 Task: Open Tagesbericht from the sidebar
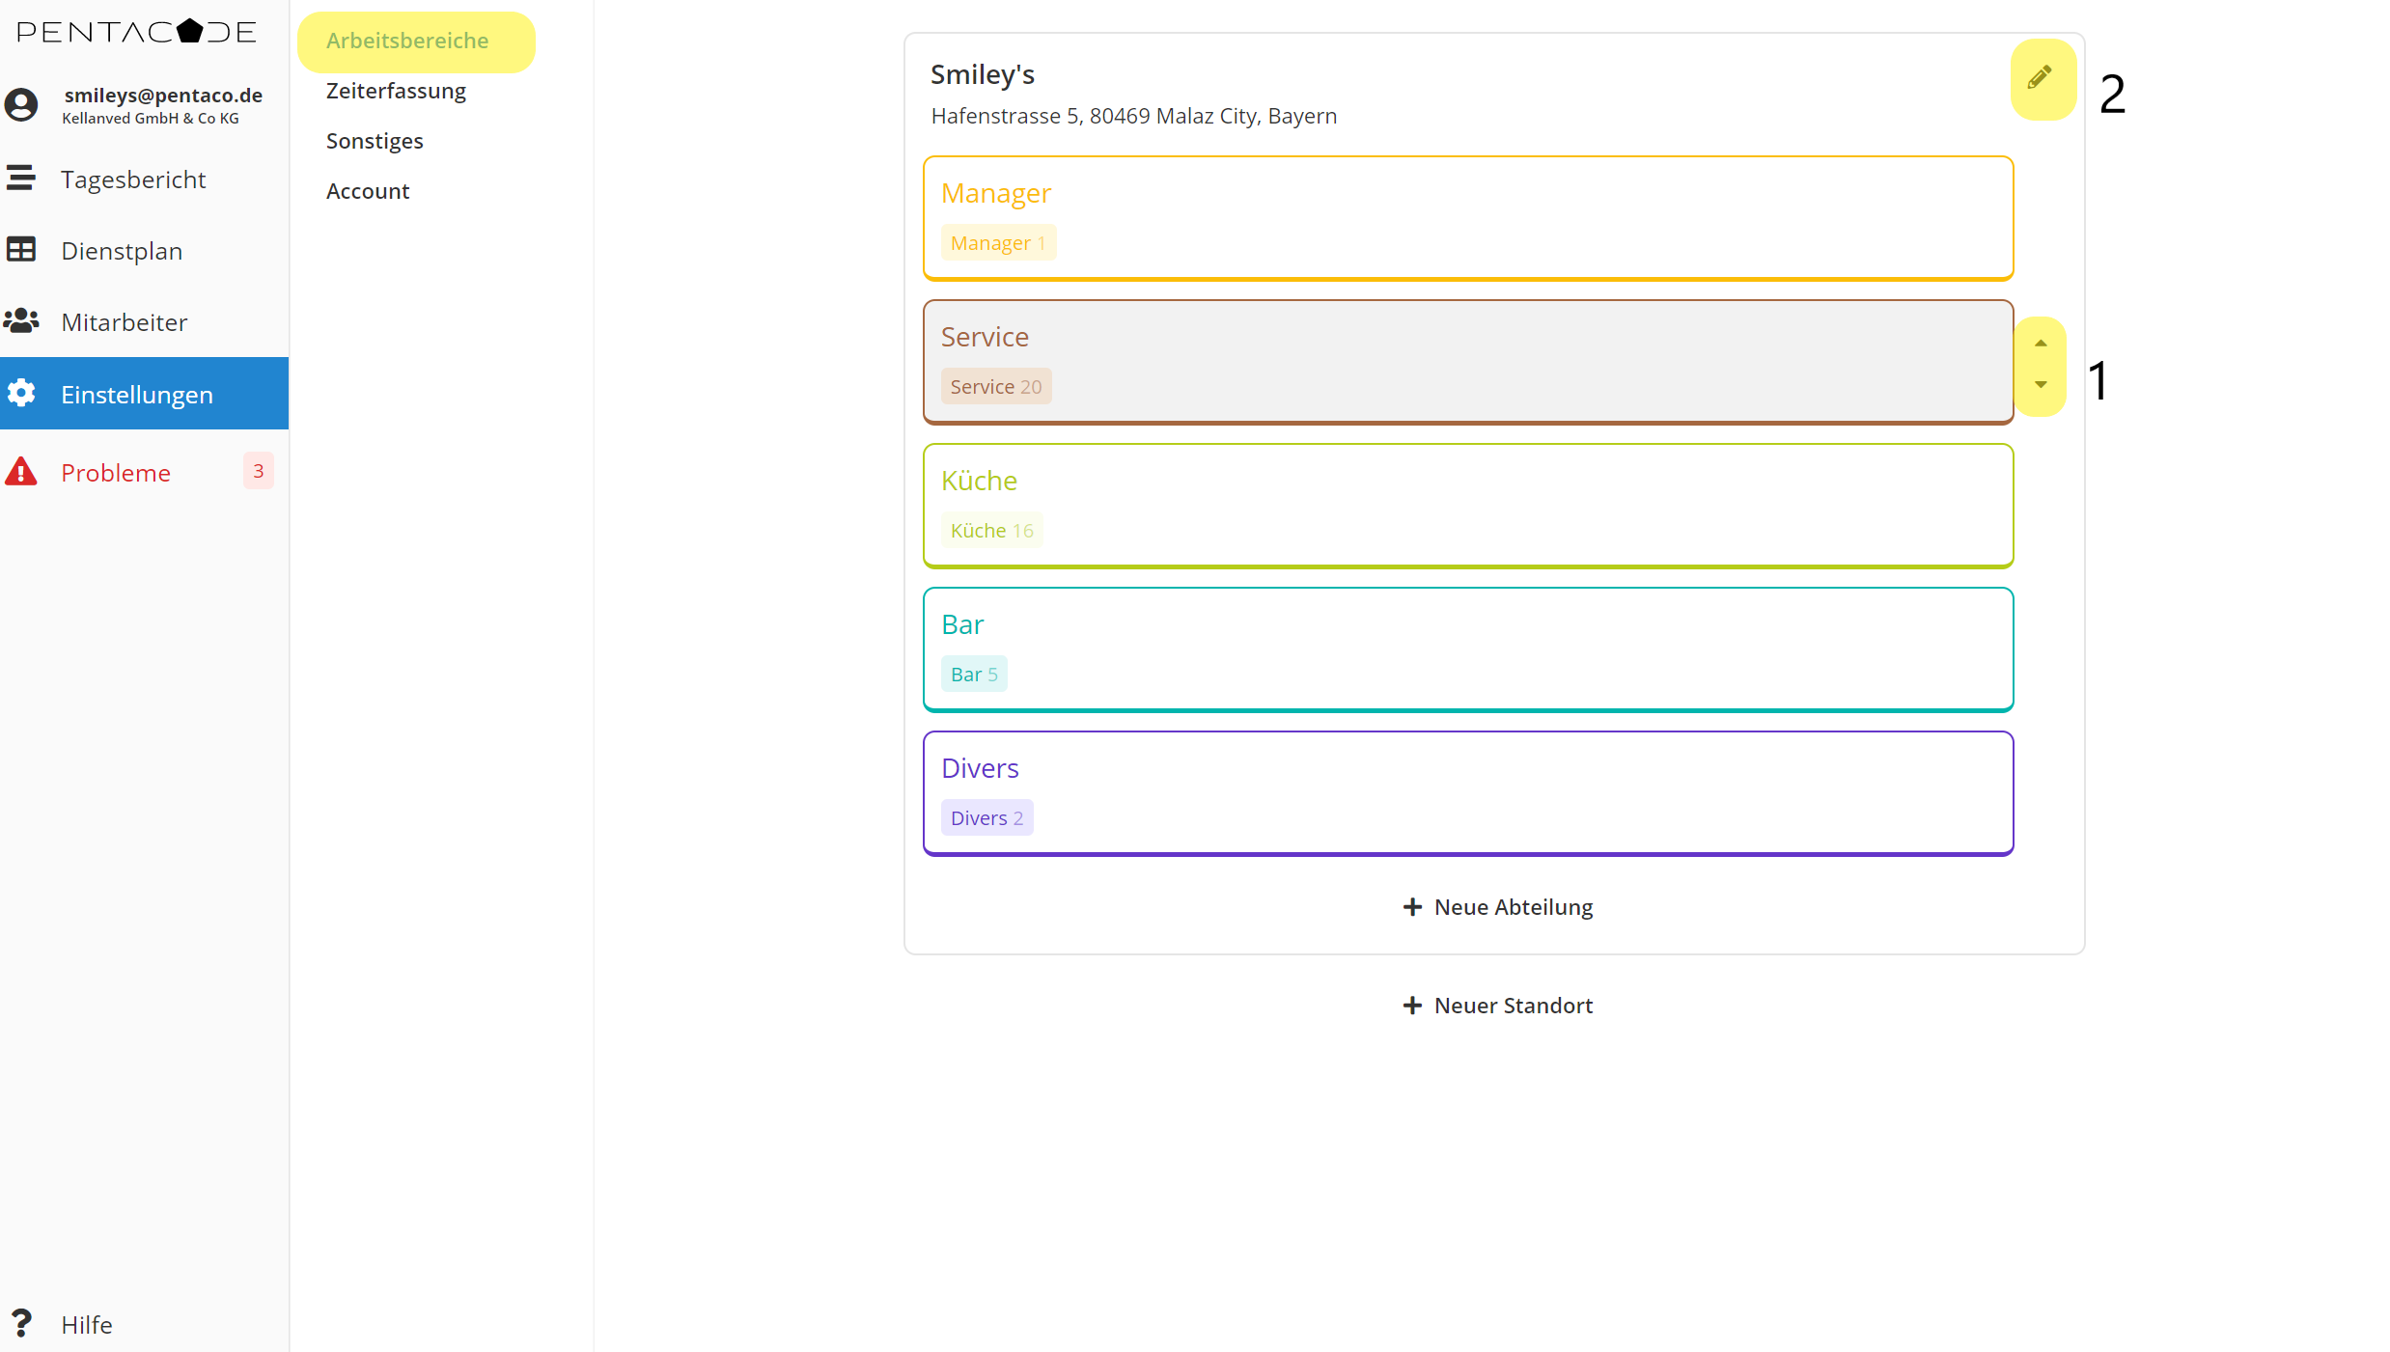click(133, 179)
